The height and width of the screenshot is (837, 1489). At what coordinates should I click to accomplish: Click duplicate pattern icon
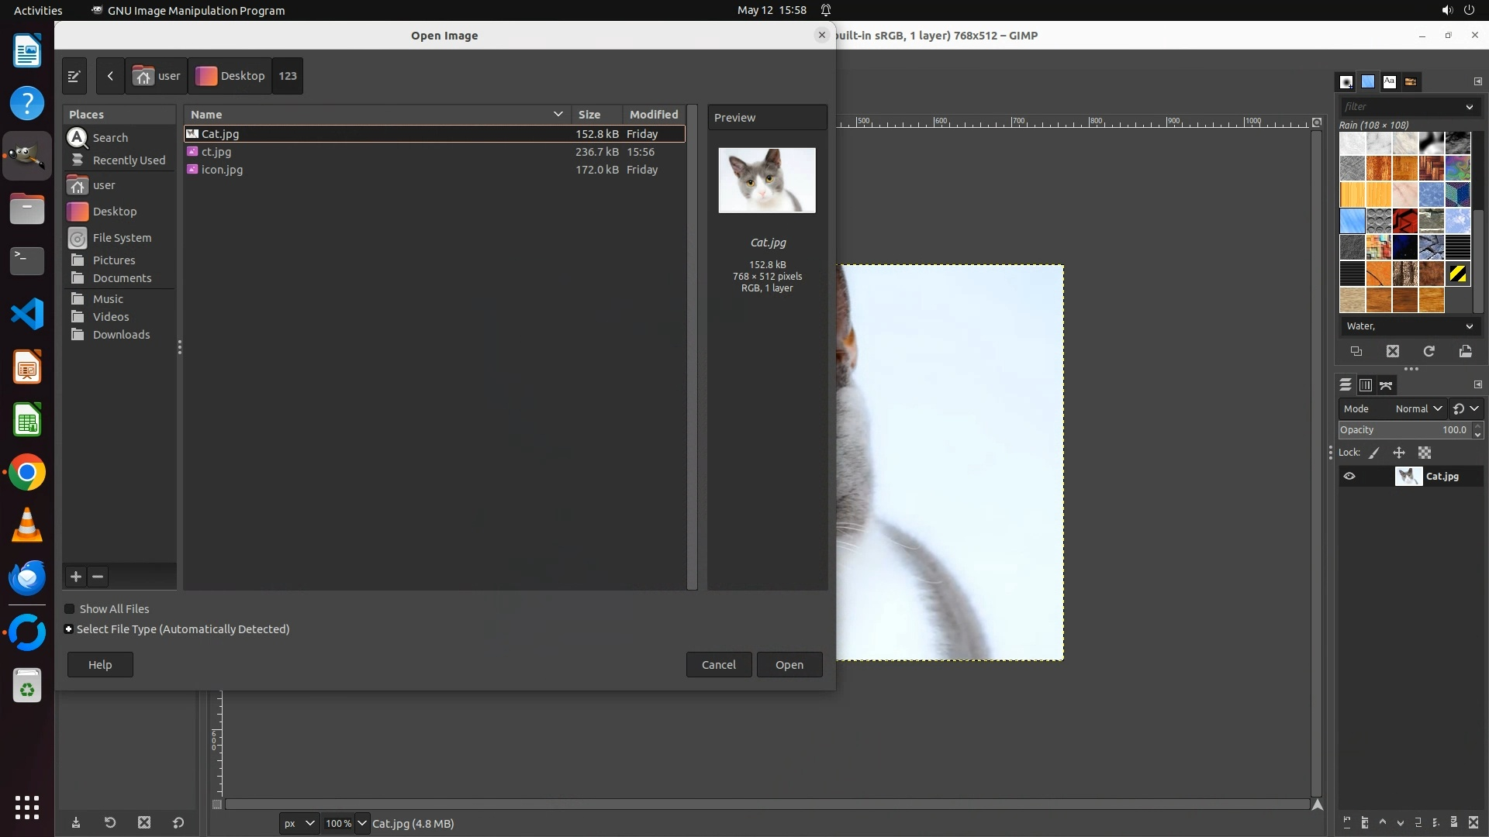(x=1356, y=351)
